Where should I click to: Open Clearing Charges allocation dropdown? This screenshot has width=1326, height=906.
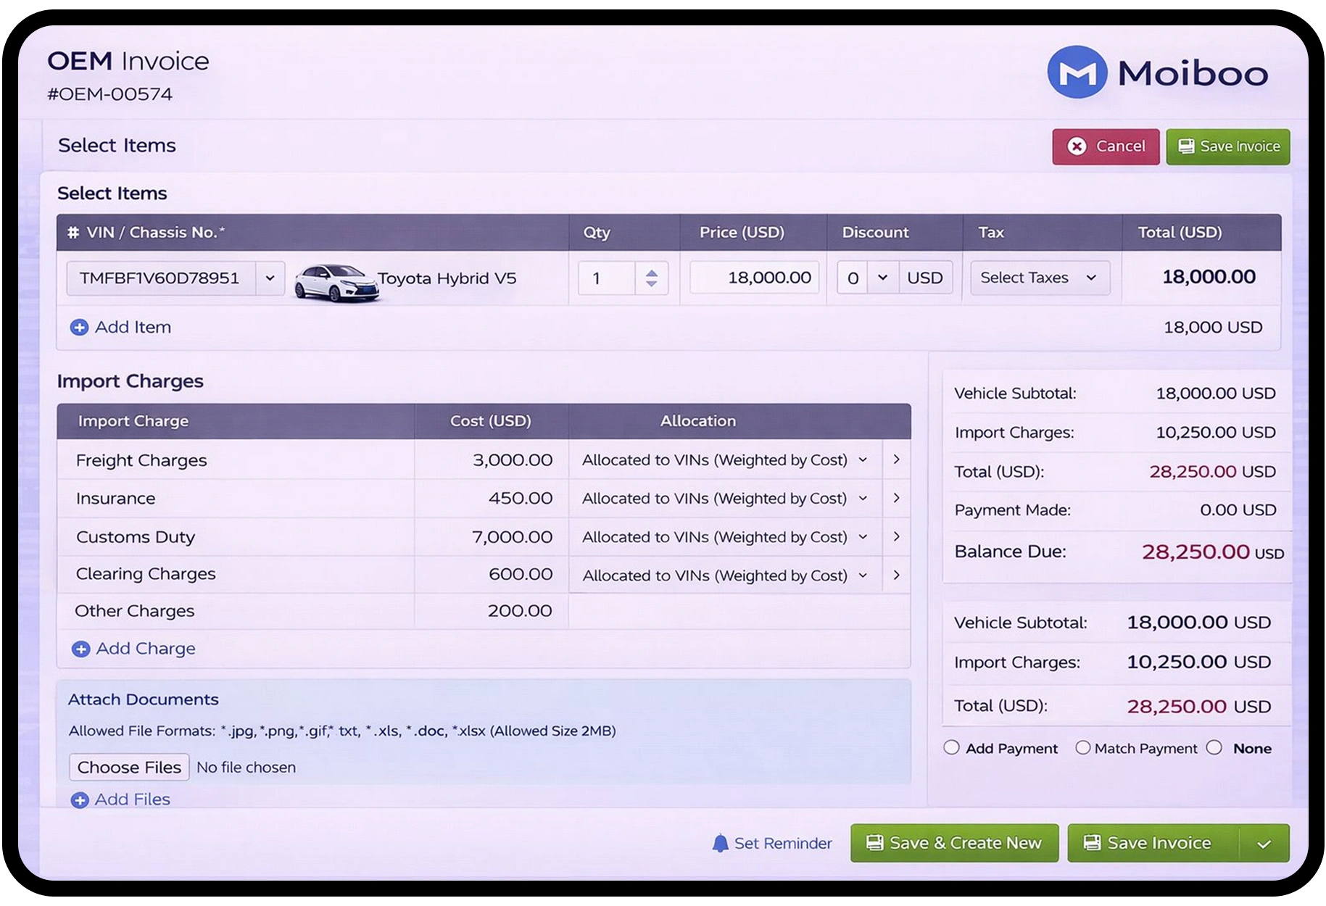point(725,575)
